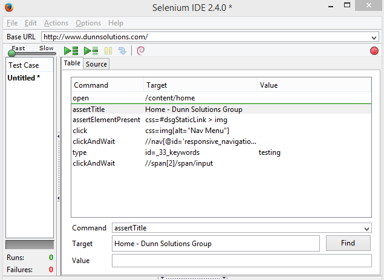The height and width of the screenshot is (280, 384).
Task: Click the Command column header
Action: pos(107,85)
